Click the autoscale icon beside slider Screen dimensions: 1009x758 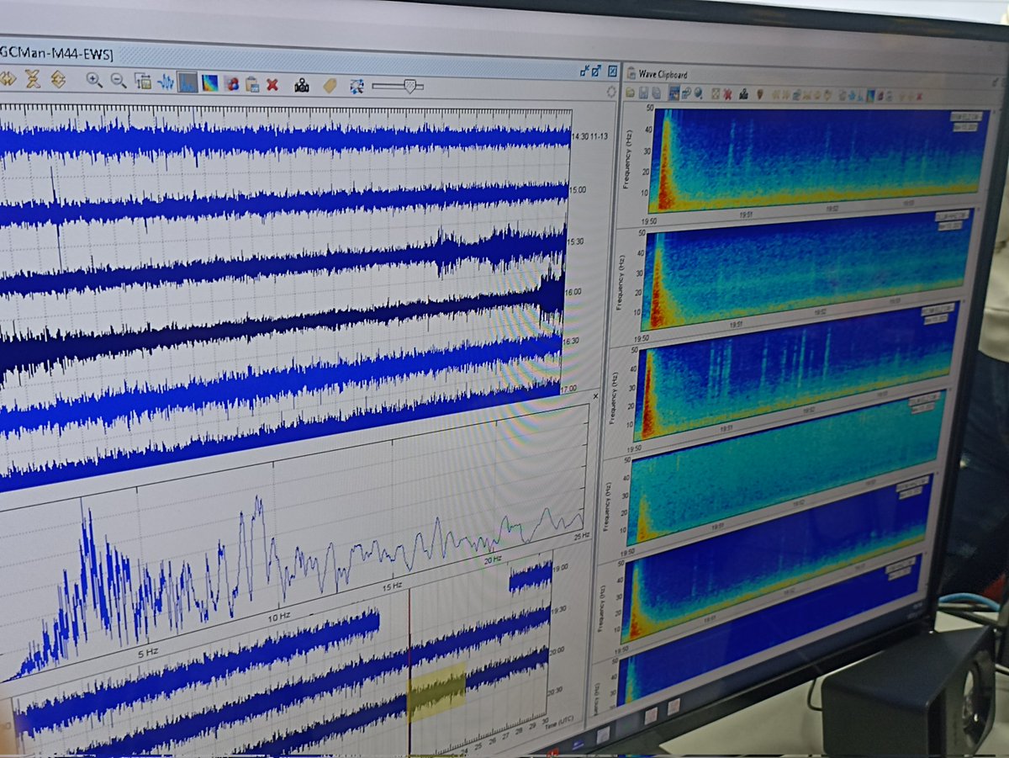pyautogui.click(x=357, y=87)
